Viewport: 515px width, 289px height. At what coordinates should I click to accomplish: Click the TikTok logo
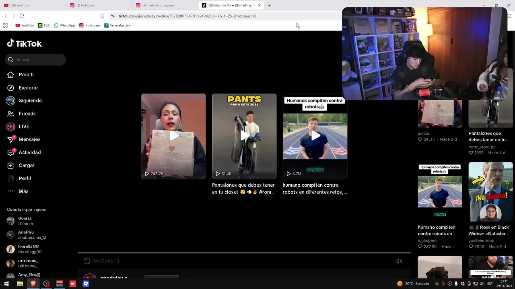click(x=24, y=43)
